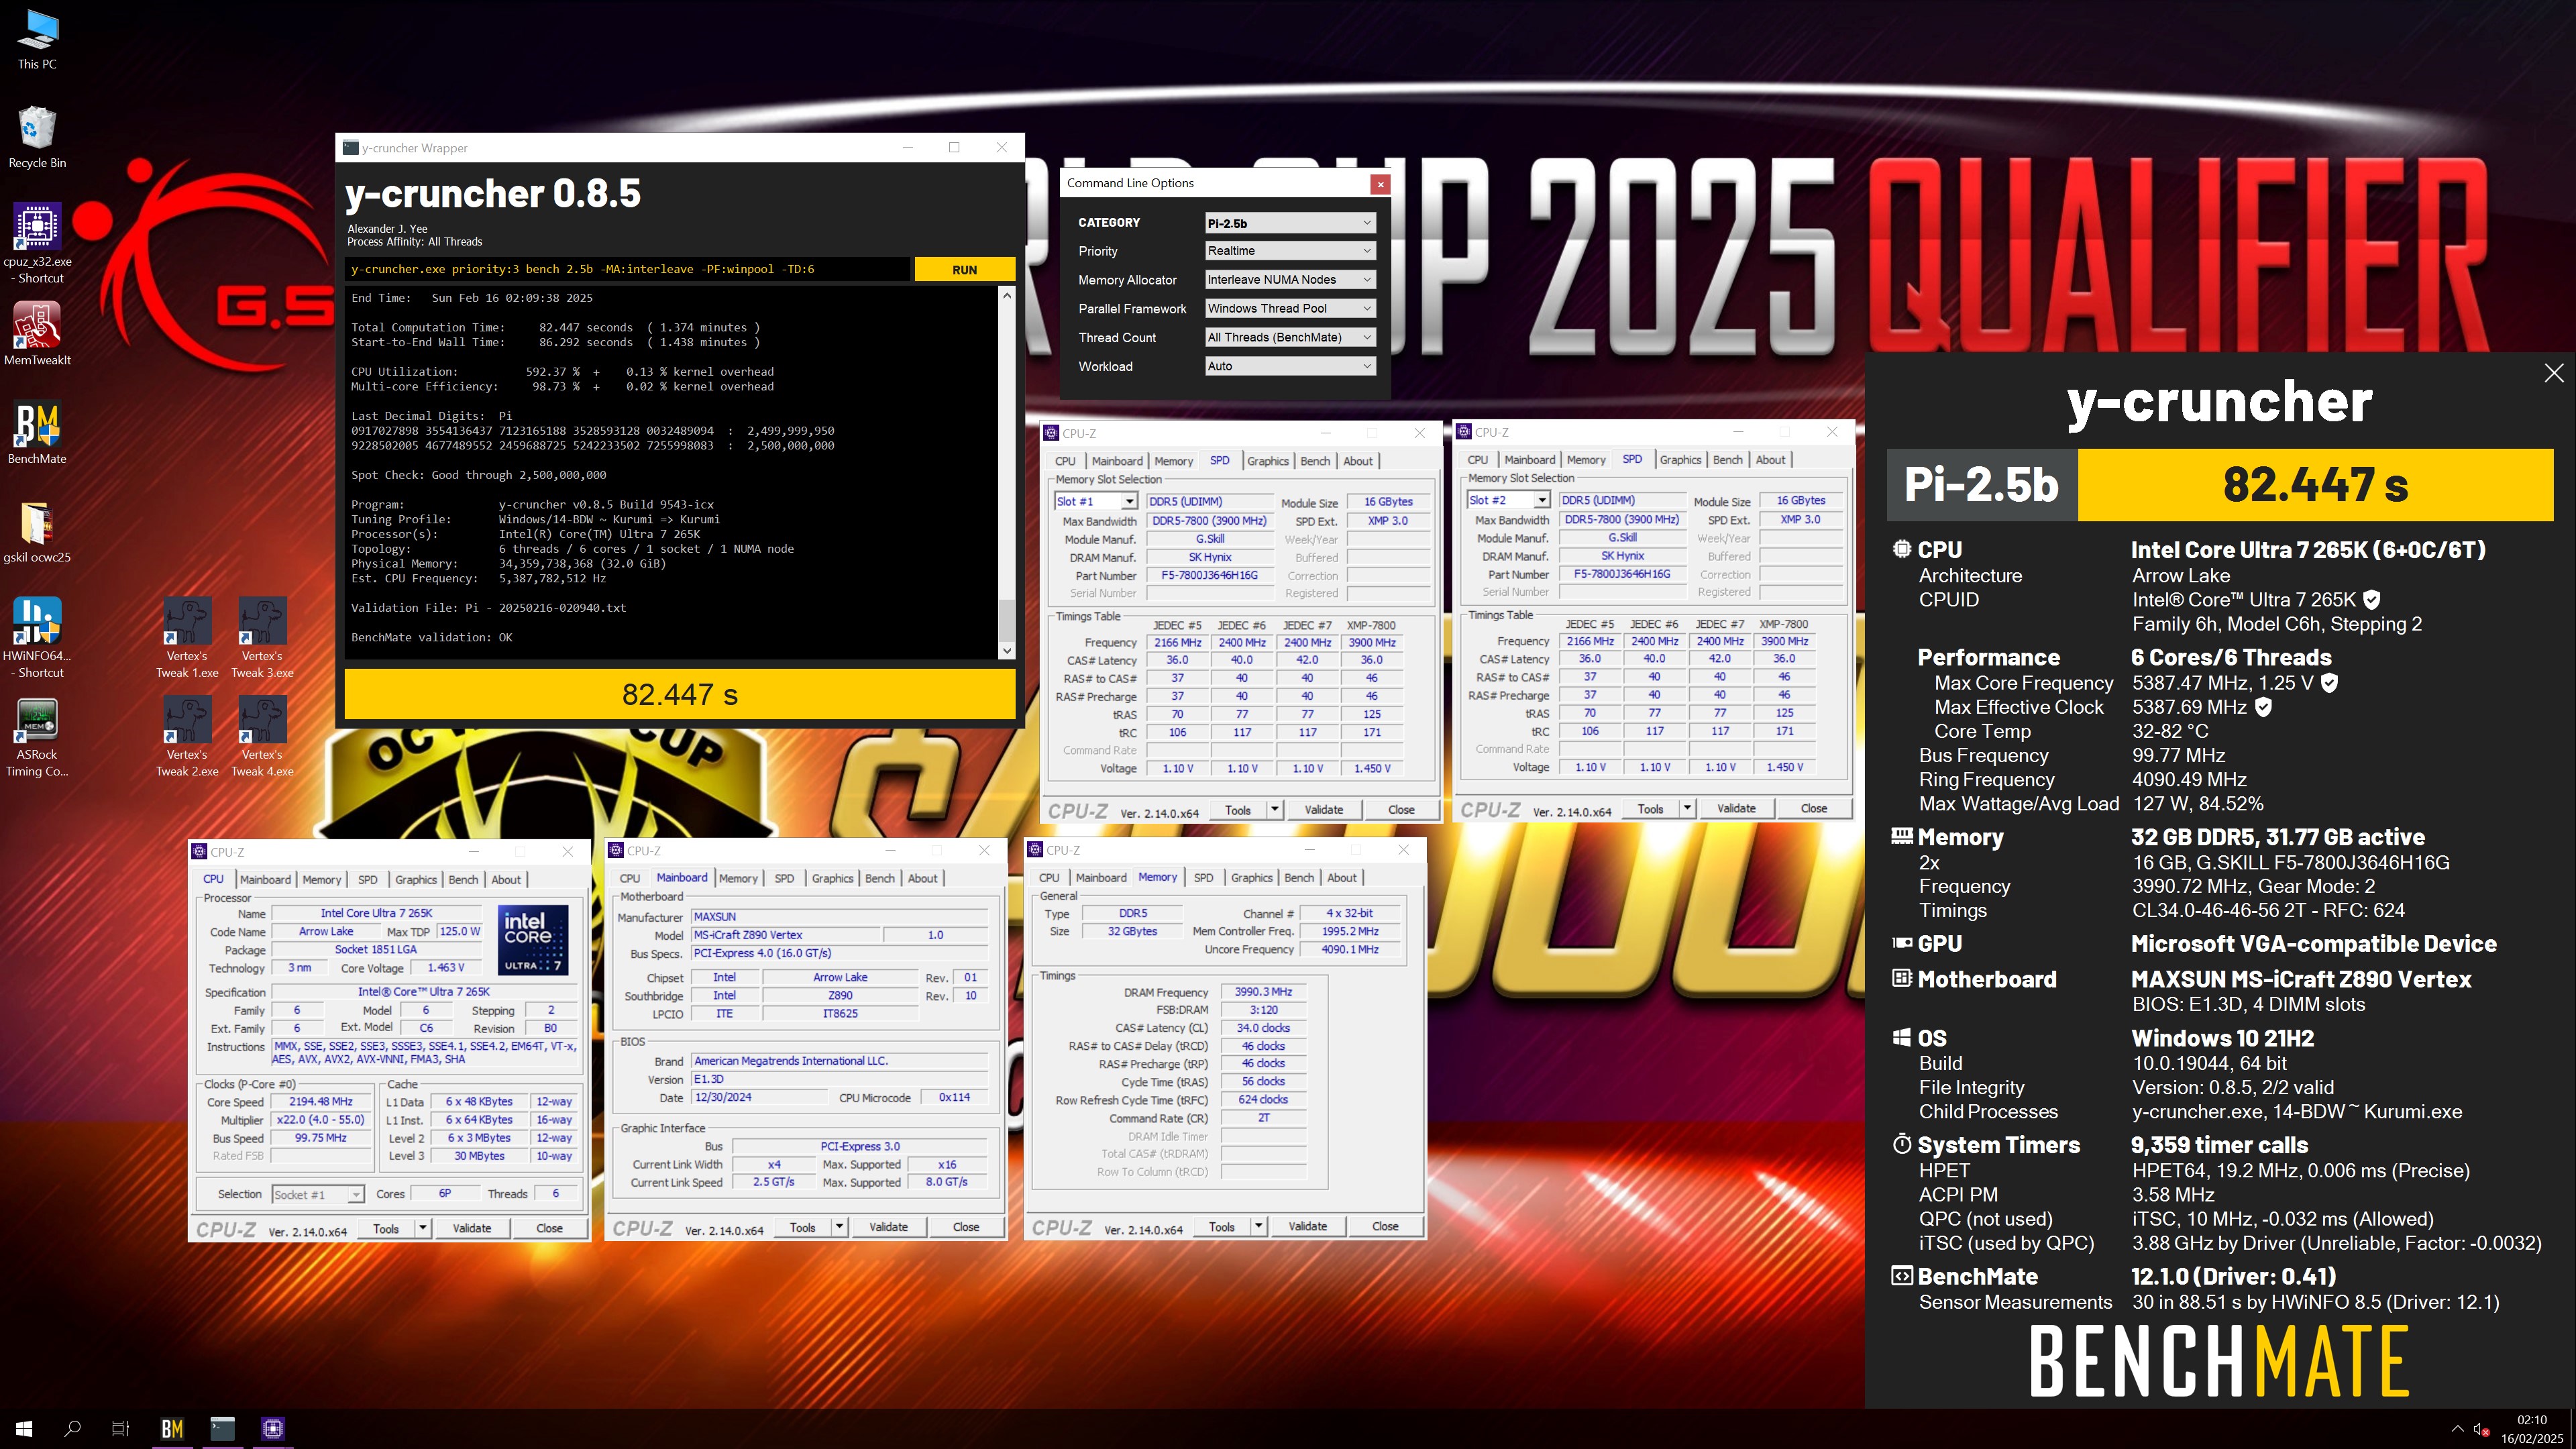Switch to Memory tab in Slot #1 window
2576x1449 pixels.
[1173, 461]
